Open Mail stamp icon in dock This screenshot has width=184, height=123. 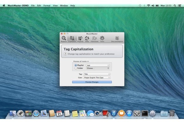[44, 113]
